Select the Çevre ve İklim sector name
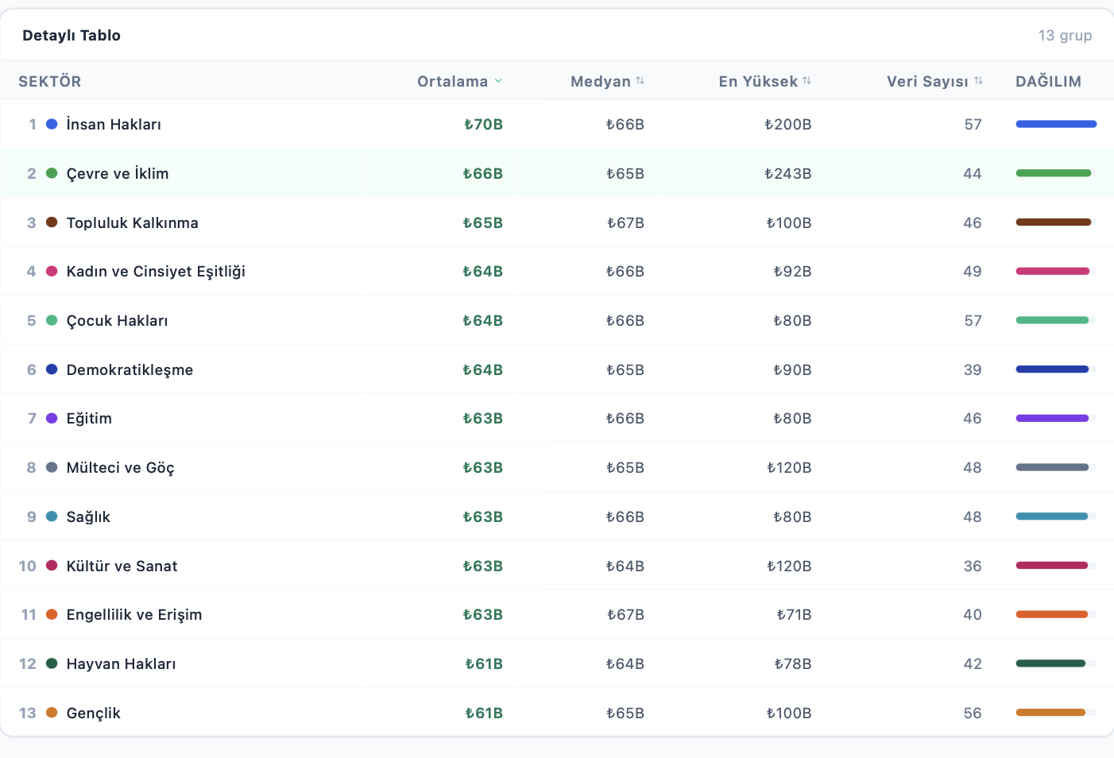 tap(118, 173)
